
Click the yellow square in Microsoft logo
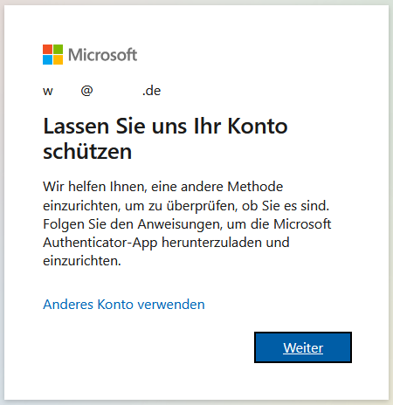58,59
